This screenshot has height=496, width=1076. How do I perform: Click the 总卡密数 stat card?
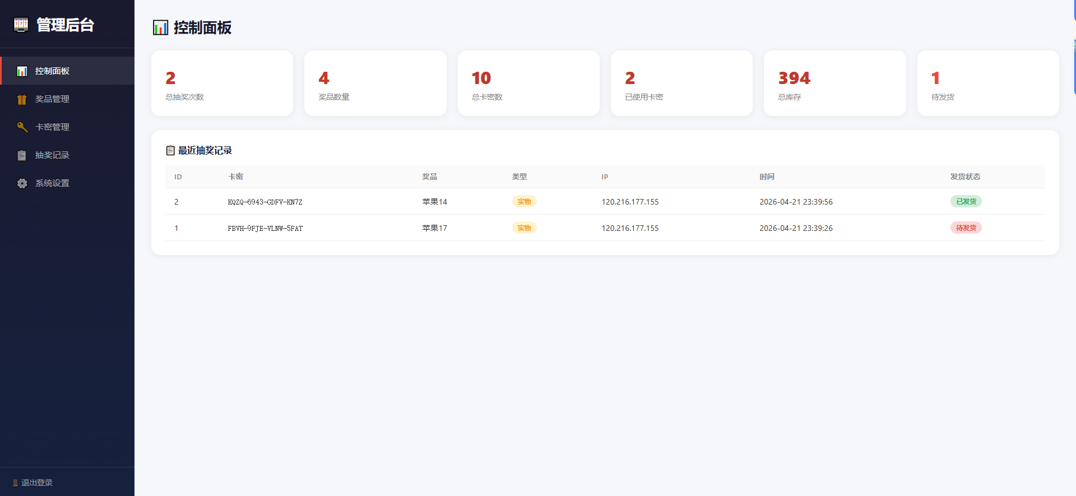click(528, 84)
